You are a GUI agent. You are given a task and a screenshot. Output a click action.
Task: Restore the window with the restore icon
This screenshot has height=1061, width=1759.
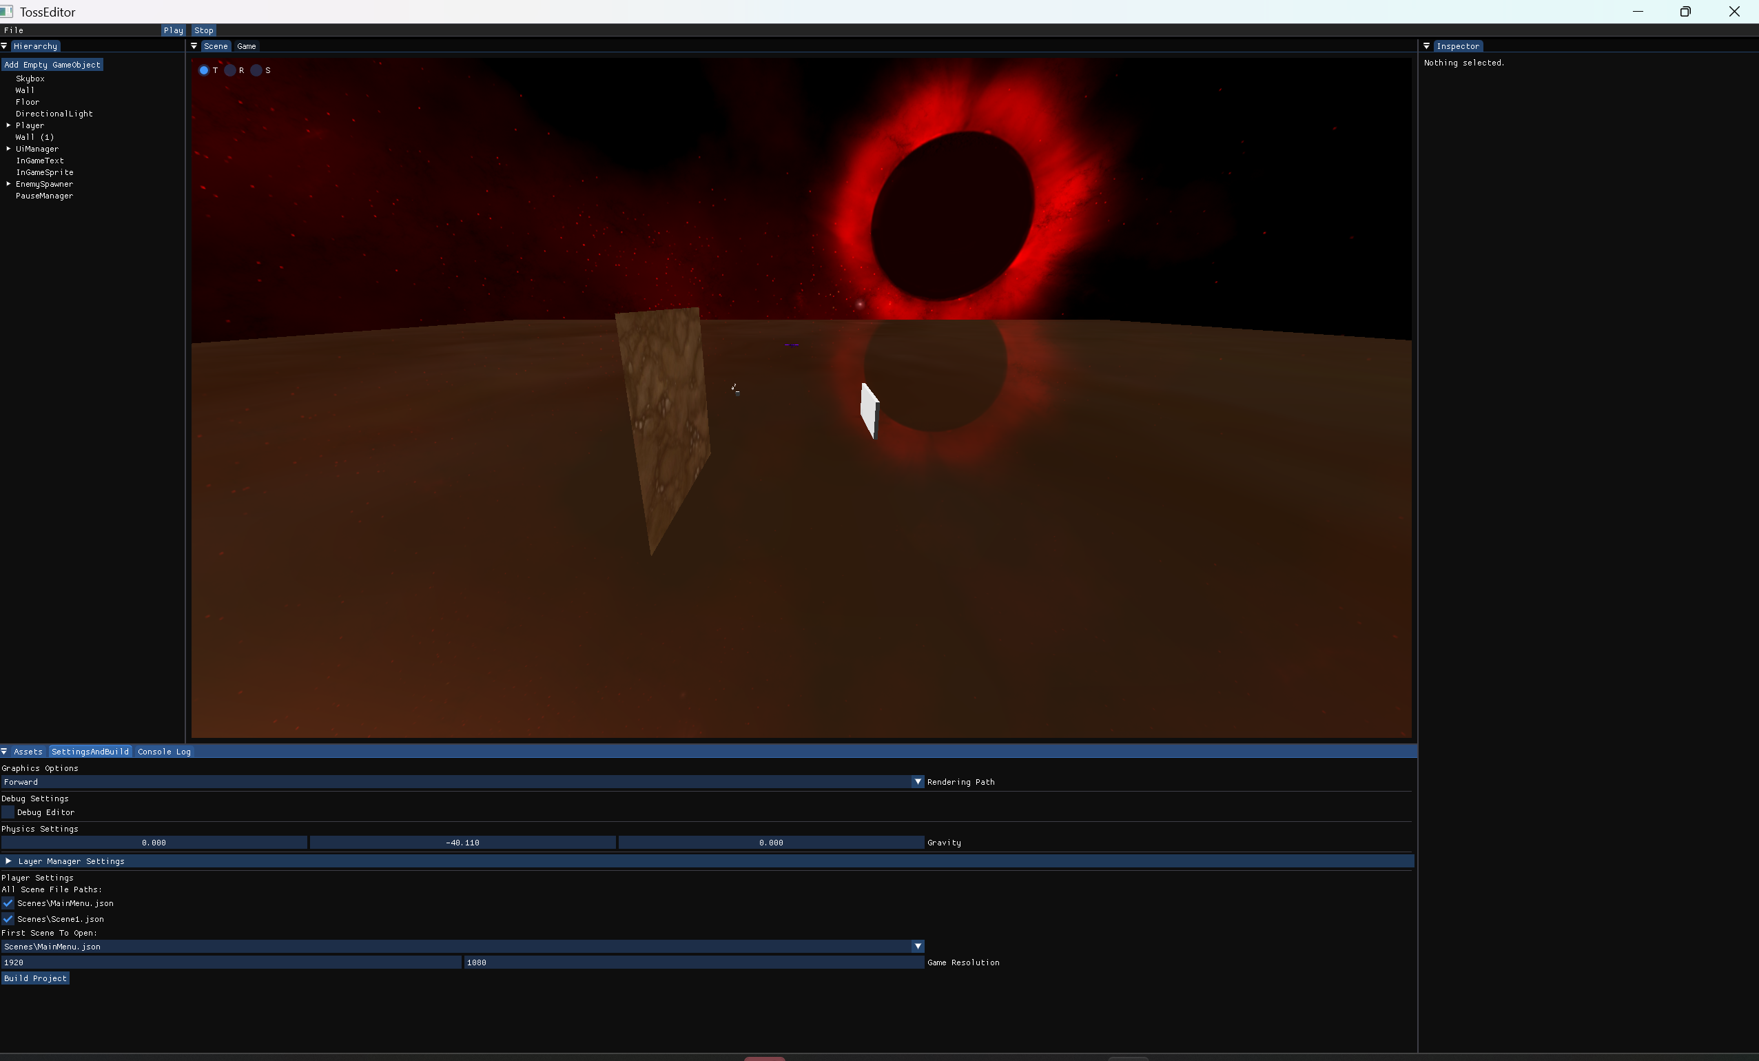tap(1685, 12)
